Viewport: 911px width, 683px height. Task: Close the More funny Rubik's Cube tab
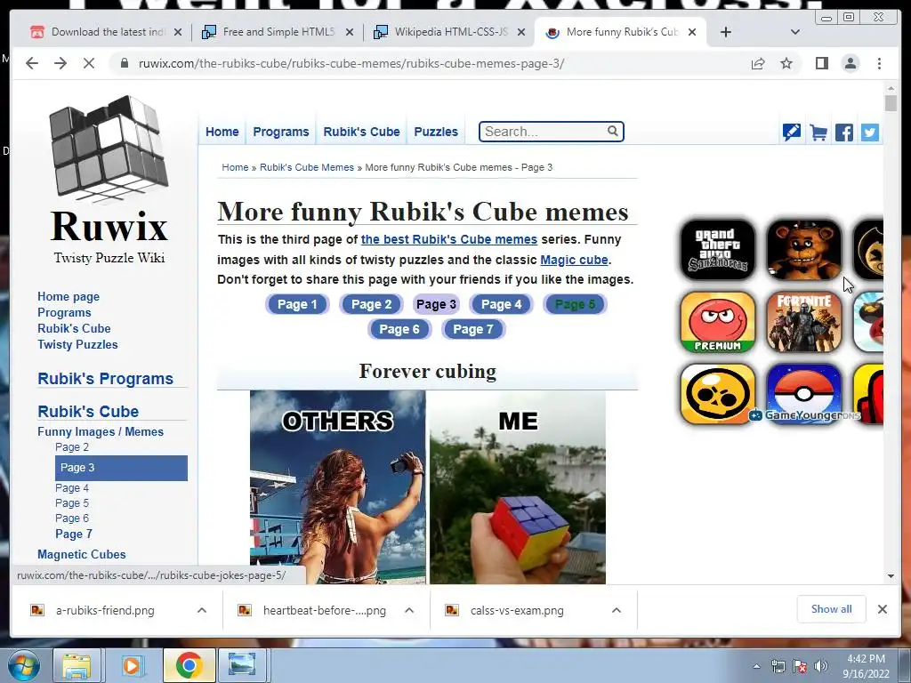692,32
